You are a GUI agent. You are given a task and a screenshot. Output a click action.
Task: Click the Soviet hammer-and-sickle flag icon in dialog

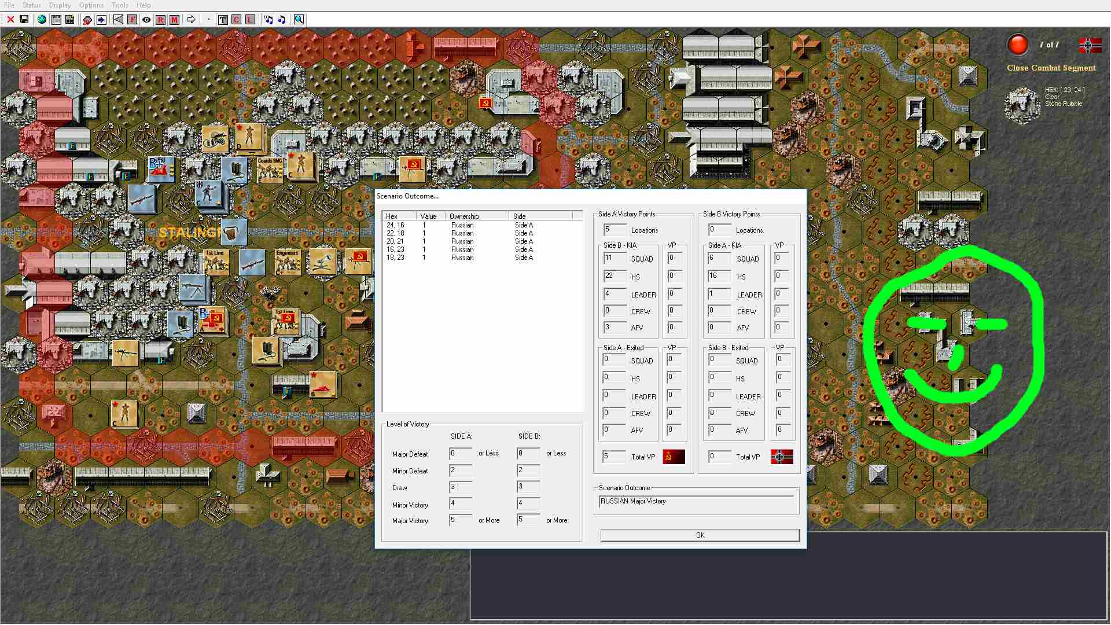tap(674, 457)
